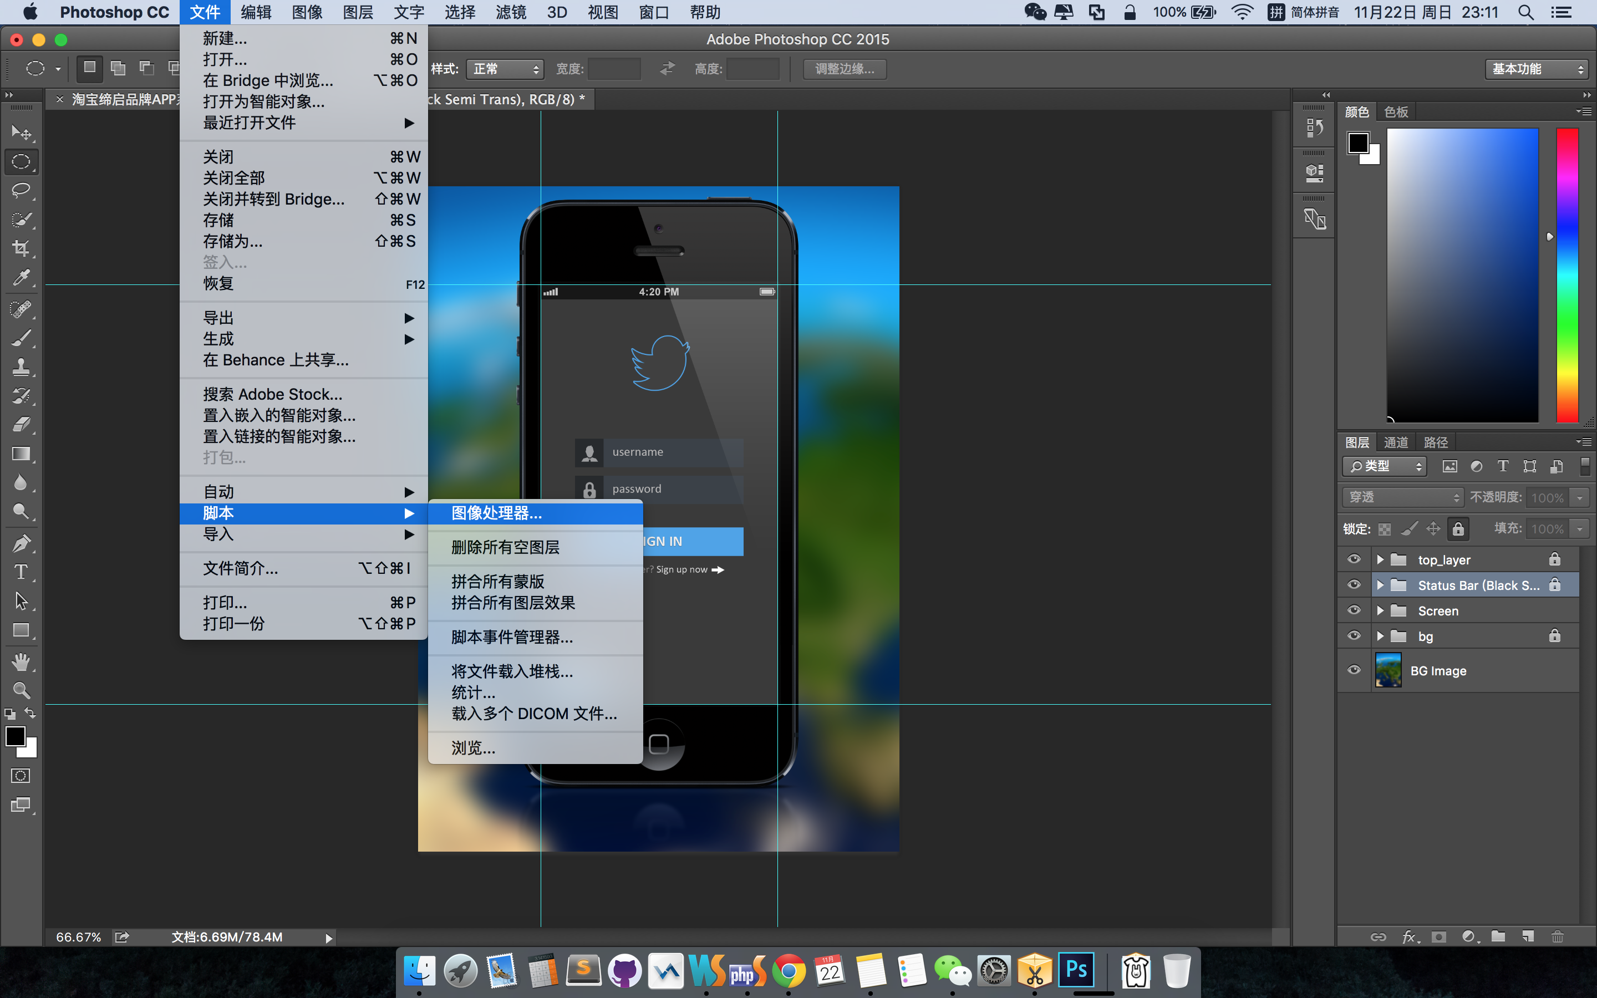Image resolution: width=1597 pixels, height=998 pixels.
Task: Choose 浏览 in scripts submenu
Action: point(535,748)
